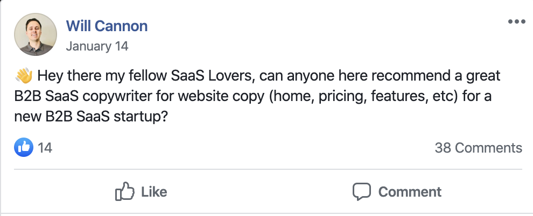533x216 pixels.
Task: Click the word 'Hey' after the emoji
Action: [x=51, y=76]
